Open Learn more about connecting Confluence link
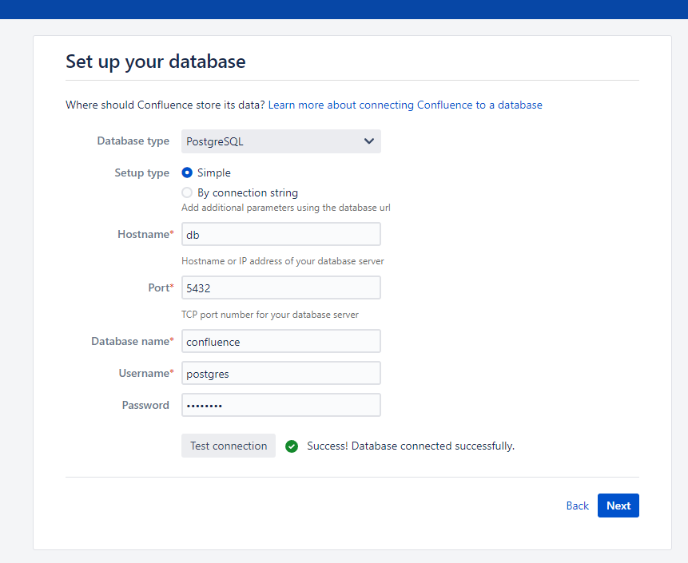This screenshot has height=563, width=688. point(405,105)
